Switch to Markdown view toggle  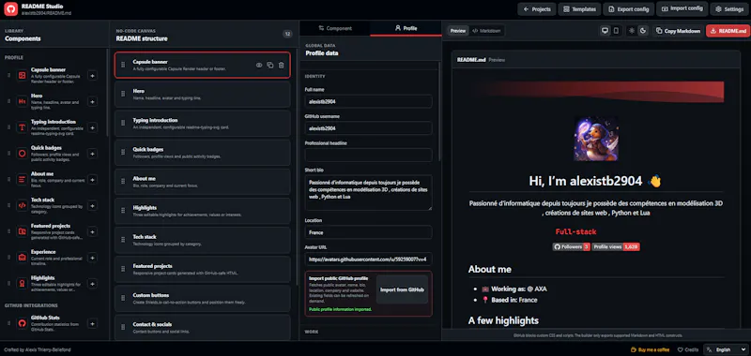point(486,31)
